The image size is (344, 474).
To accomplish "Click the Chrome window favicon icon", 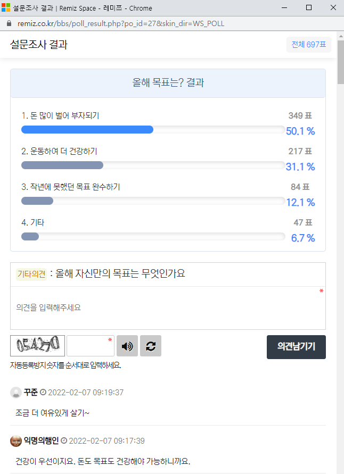I will click(6, 8).
